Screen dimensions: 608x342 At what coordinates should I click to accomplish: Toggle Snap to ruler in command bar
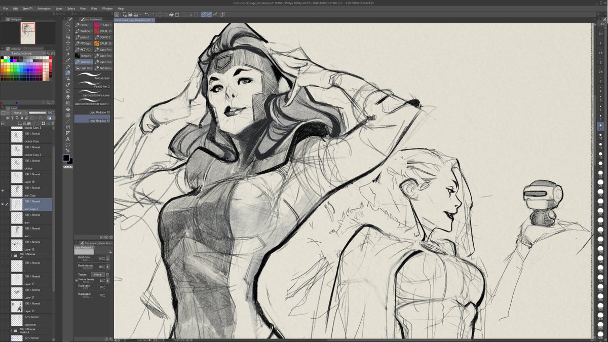tap(205, 15)
